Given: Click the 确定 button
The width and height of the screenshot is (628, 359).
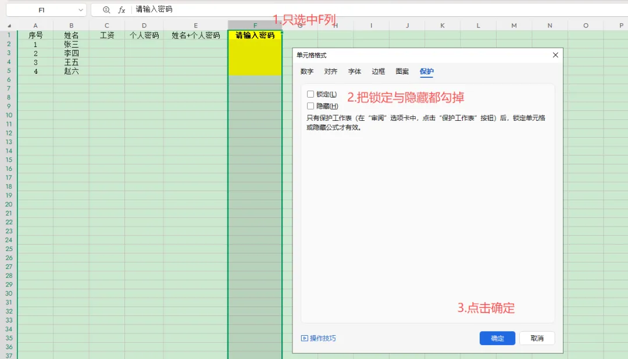Looking at the screenshot, I should tap(497, 338).
